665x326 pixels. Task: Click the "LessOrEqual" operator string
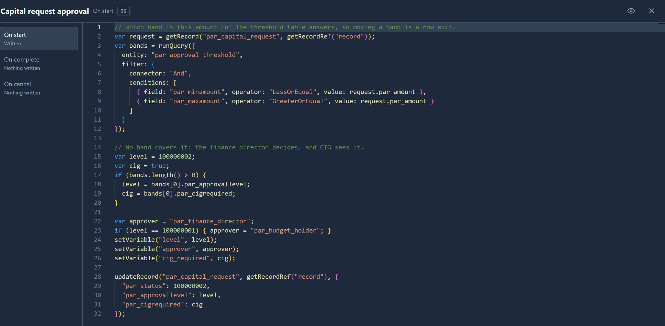pyautogui.click(x=293, y=92)
